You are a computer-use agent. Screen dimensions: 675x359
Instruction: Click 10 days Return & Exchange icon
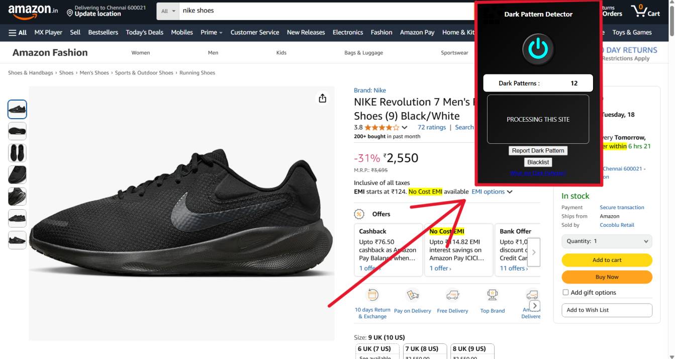372,295
